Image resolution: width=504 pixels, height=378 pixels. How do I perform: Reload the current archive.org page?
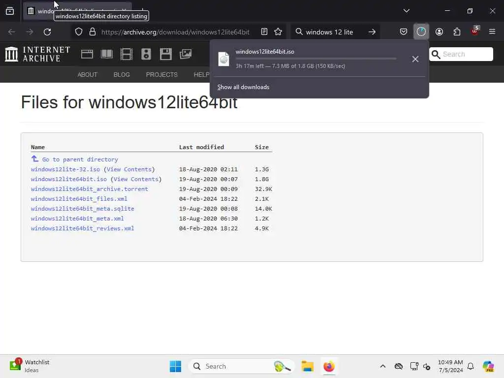(47, 32)
